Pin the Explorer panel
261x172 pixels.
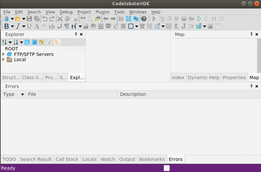click(76, 34)
